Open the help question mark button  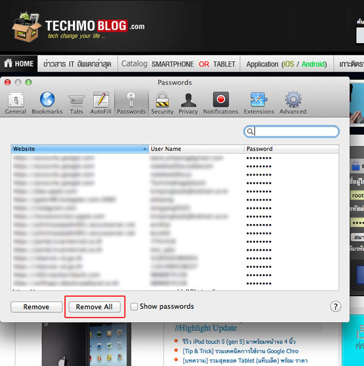click(x=335, y=307)
